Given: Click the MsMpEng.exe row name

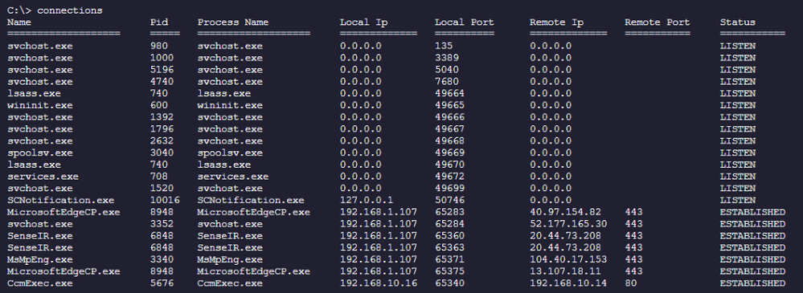Looking at the screenshot, I should (40, 260).
